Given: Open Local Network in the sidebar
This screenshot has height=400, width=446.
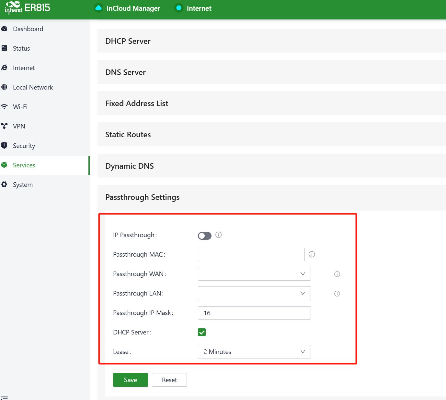Looking at the screenshot, I should pos(33,87).
